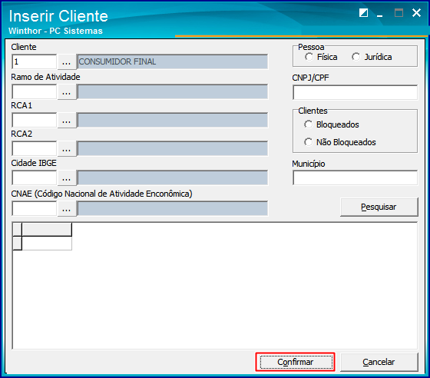
Task: Click the CONSUMIDOR FINAL description field
Action: pyautogui.click(x=173, y=61)
